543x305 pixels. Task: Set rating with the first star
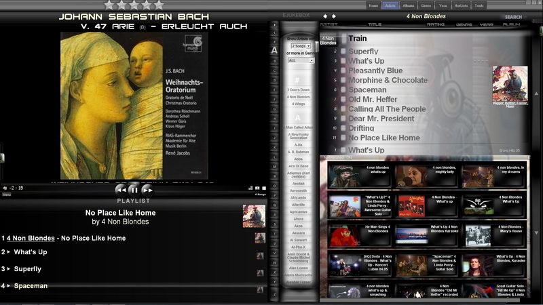pyautogui.click(x=109, y=5)
